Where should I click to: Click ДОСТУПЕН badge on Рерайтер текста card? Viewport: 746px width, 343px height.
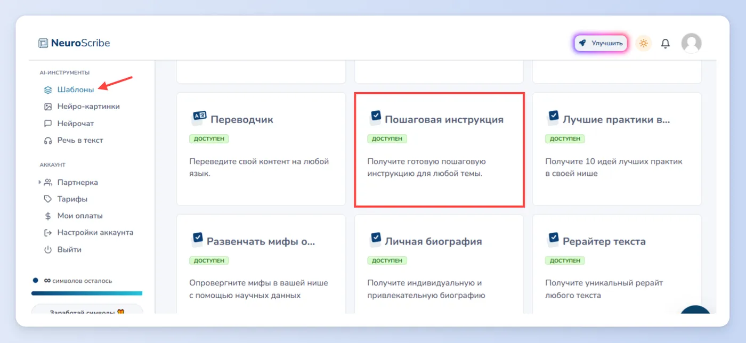click(x=565, y=260)
